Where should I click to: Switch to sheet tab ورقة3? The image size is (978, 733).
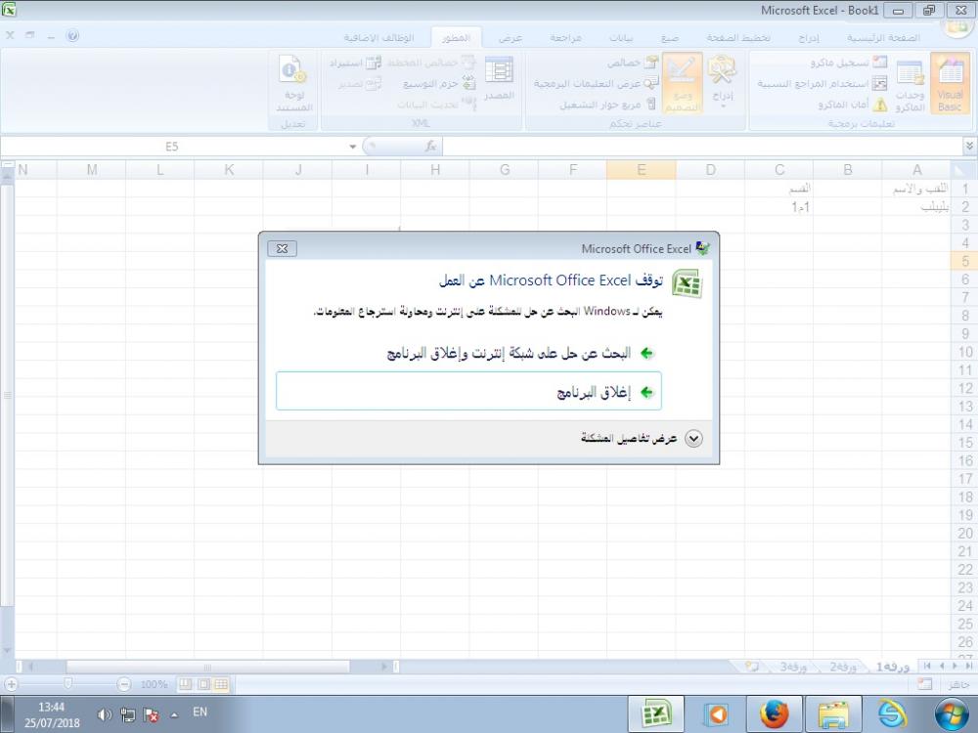[x=793, y=667]
